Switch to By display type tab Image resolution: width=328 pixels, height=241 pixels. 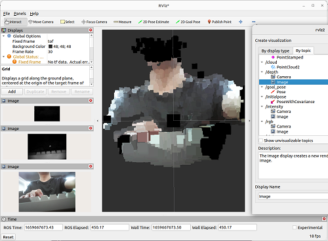coord(276,51)
